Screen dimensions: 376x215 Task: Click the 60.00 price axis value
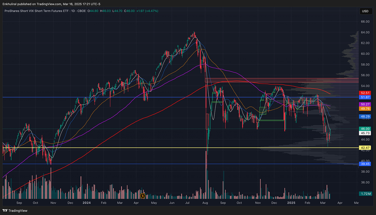(365, 54)
